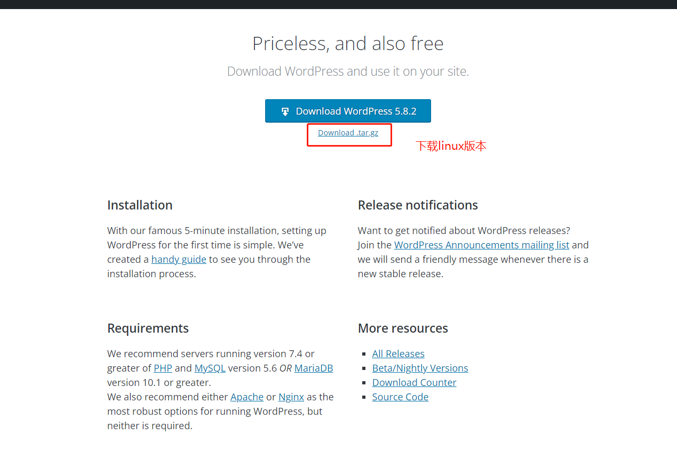Click the download arrow icon on blue button
This screenshot has height=459, width=677.
click(285, 111)
